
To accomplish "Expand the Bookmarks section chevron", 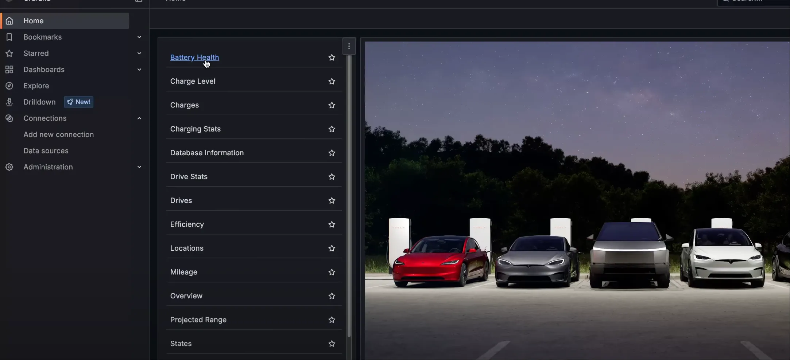I will (x=139, y=37).
